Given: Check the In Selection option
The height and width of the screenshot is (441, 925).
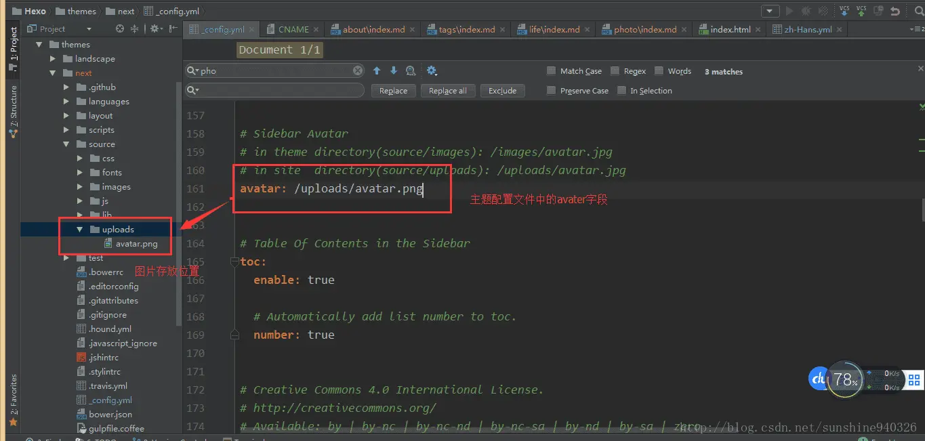Looking at the screenshot, I should tap(621, 90).
